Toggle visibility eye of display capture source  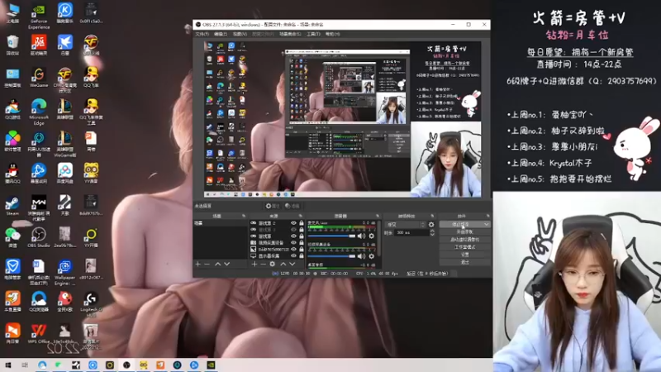[293, 255]
